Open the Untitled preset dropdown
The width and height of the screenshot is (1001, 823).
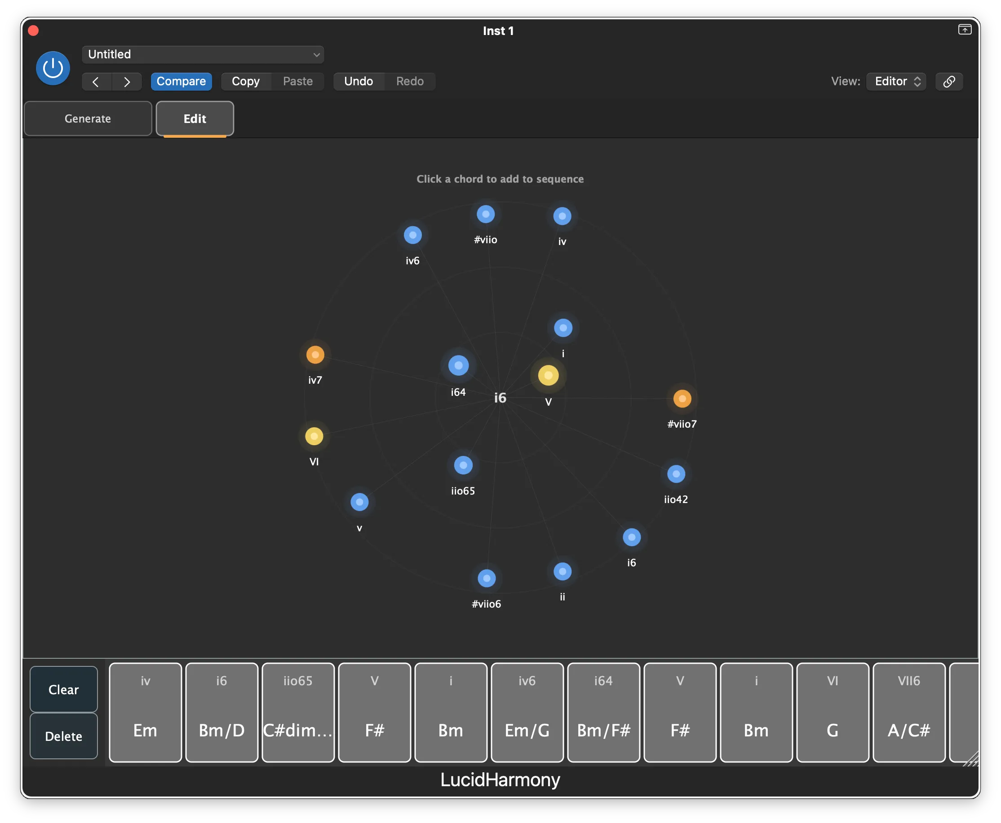click(203, 54)
